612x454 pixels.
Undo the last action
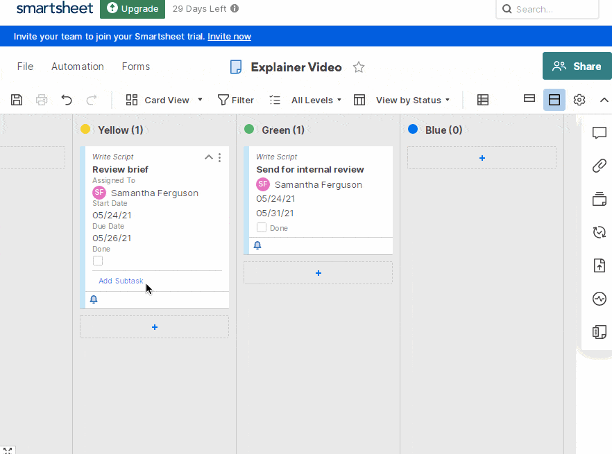coord(66,100)
